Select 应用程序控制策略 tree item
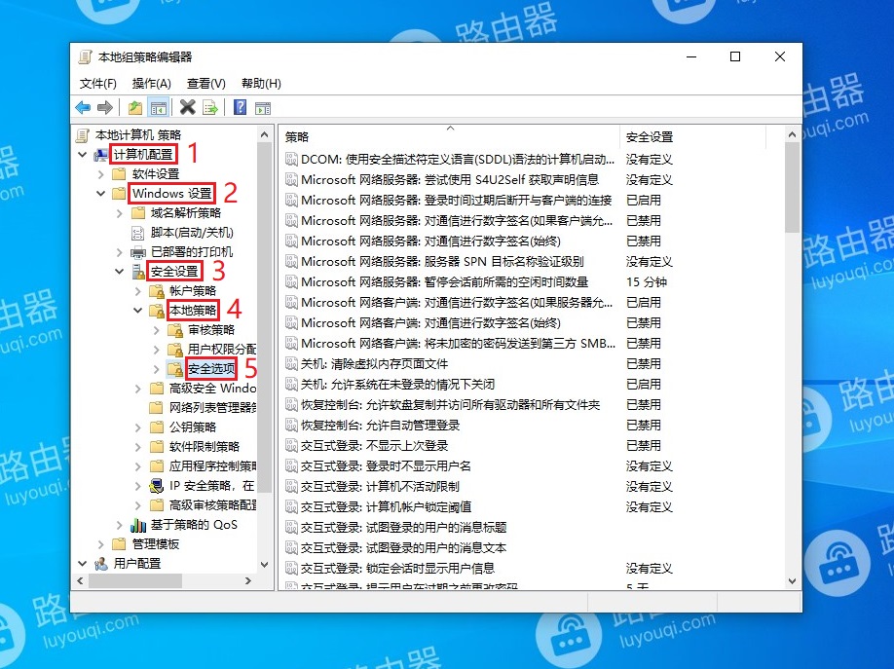The width and height of the screenshot is (894, 669). click(212, 466)
